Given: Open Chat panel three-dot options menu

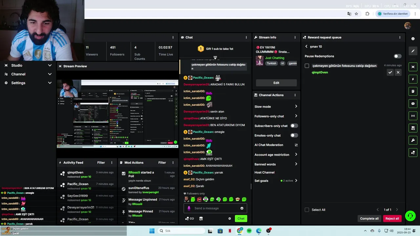Looking at the screenshot, I should [246, 37].
